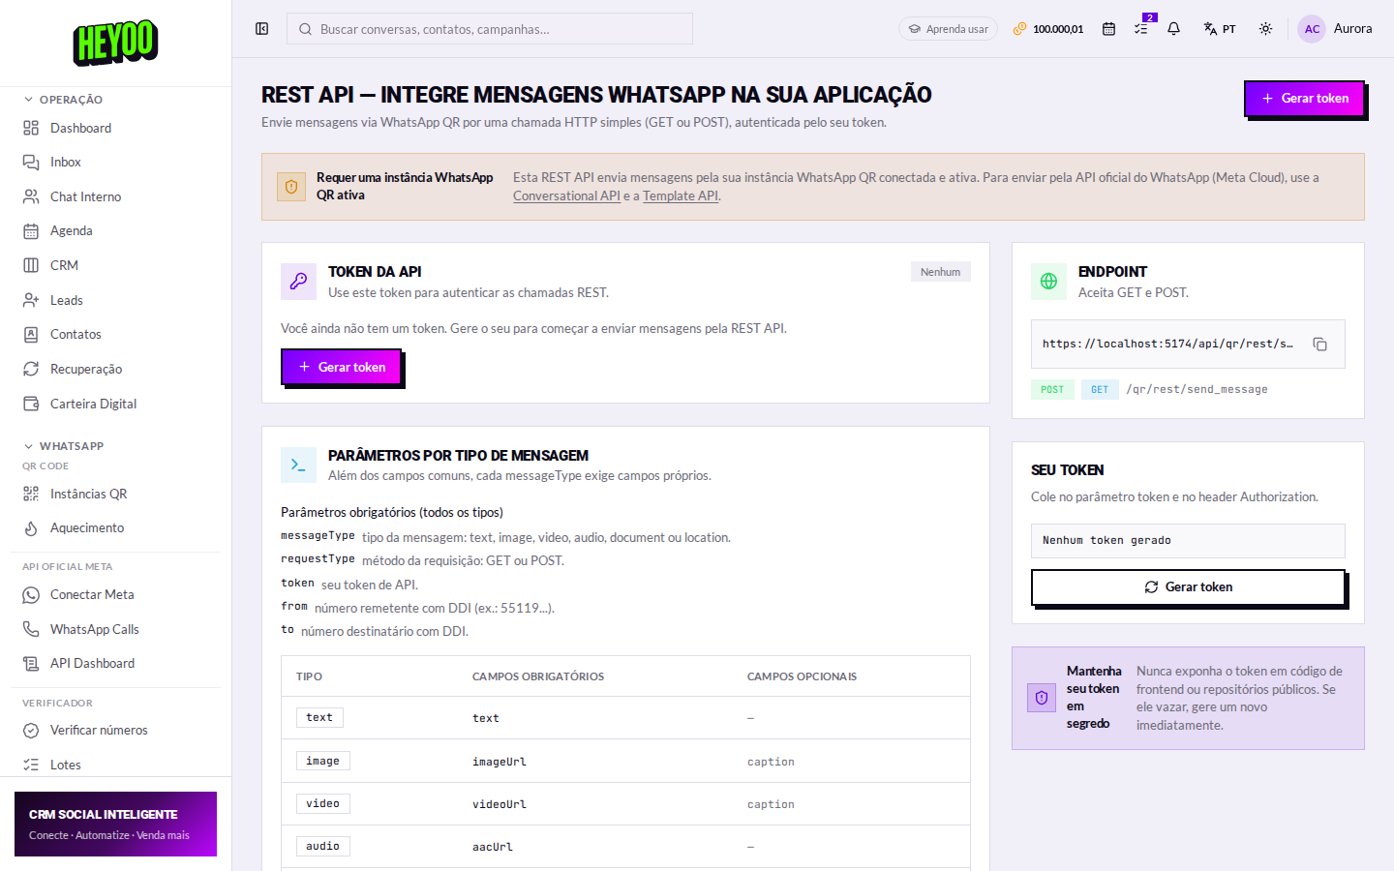The image size is (1394, 871).
Task: Click the Lotes list icon
Action: [31, 765]
